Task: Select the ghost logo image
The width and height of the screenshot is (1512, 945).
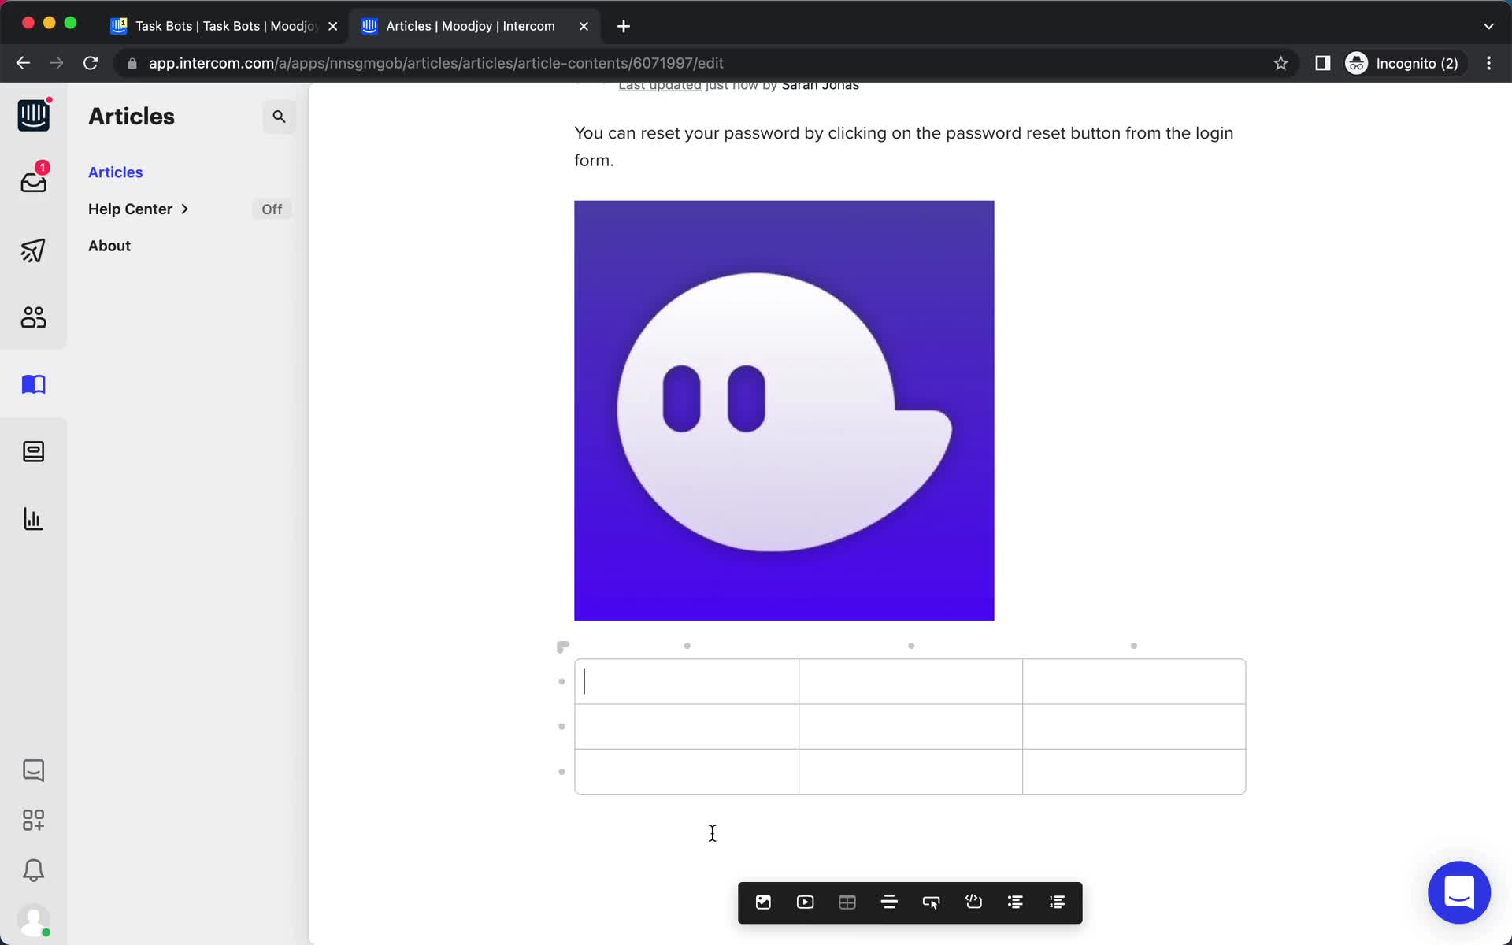Action: pos(784,410)
